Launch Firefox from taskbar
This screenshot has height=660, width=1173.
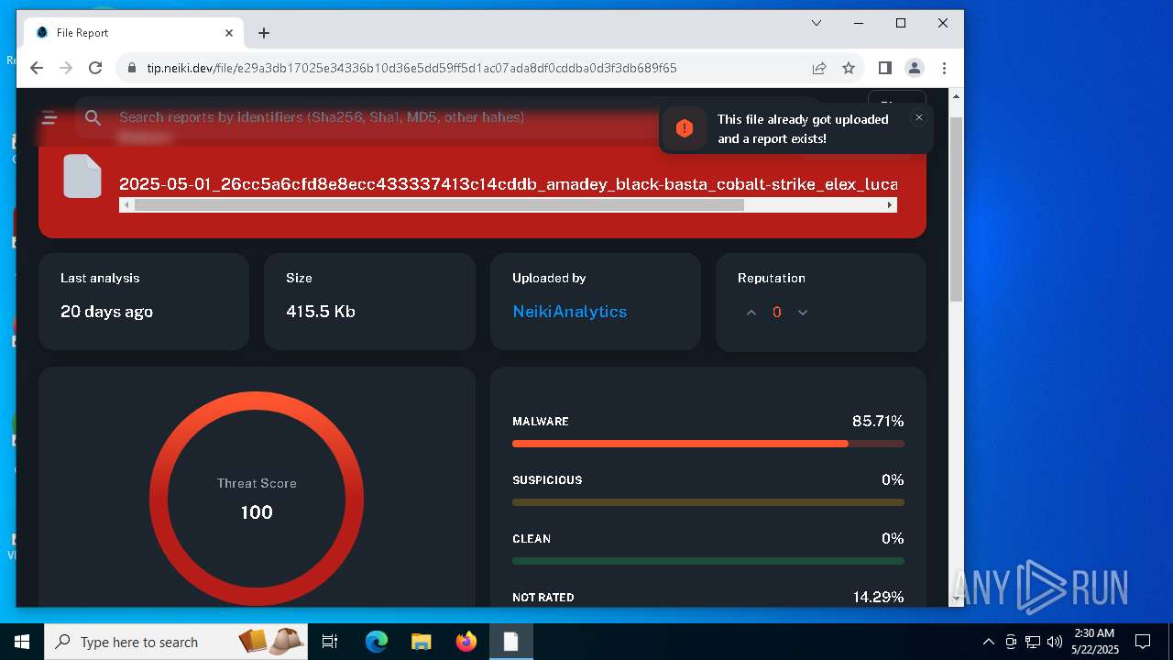pos(466,642)
